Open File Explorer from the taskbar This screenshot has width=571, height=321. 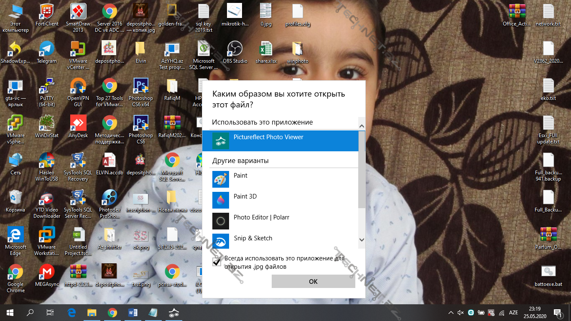point(92,312)
